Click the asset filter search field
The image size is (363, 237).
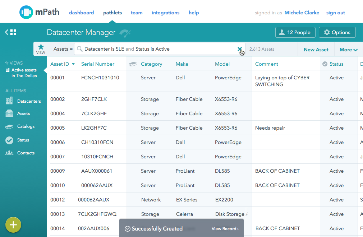click(x=158, y=49)
